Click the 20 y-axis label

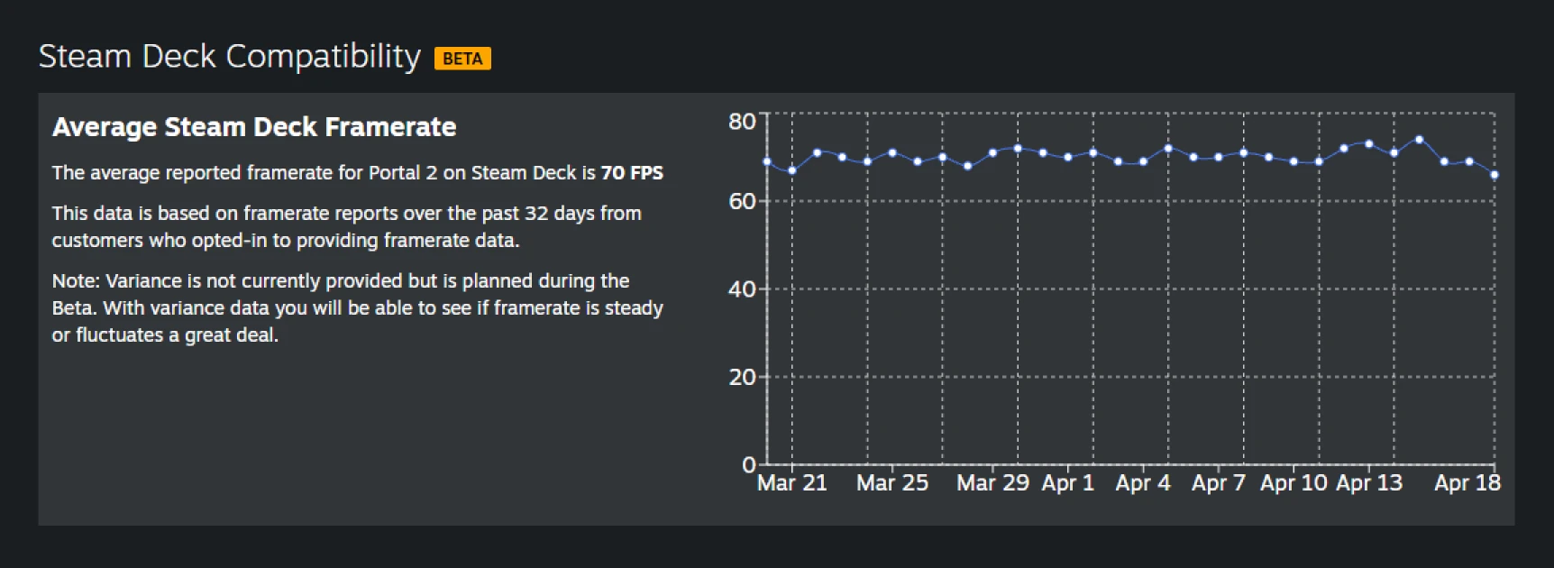pyautogui.click(x=742, y=377)
